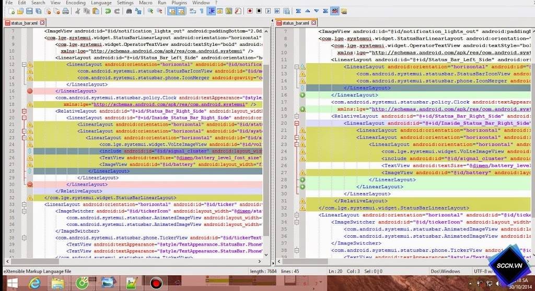Screen dimensions: 535x291
Task: Click the Print toolbar icon
Action: tap(65, 11)
